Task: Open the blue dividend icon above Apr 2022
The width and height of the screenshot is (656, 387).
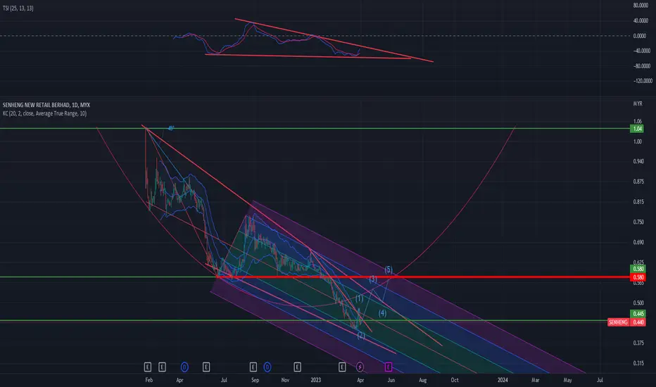Action: pos(184,367)
